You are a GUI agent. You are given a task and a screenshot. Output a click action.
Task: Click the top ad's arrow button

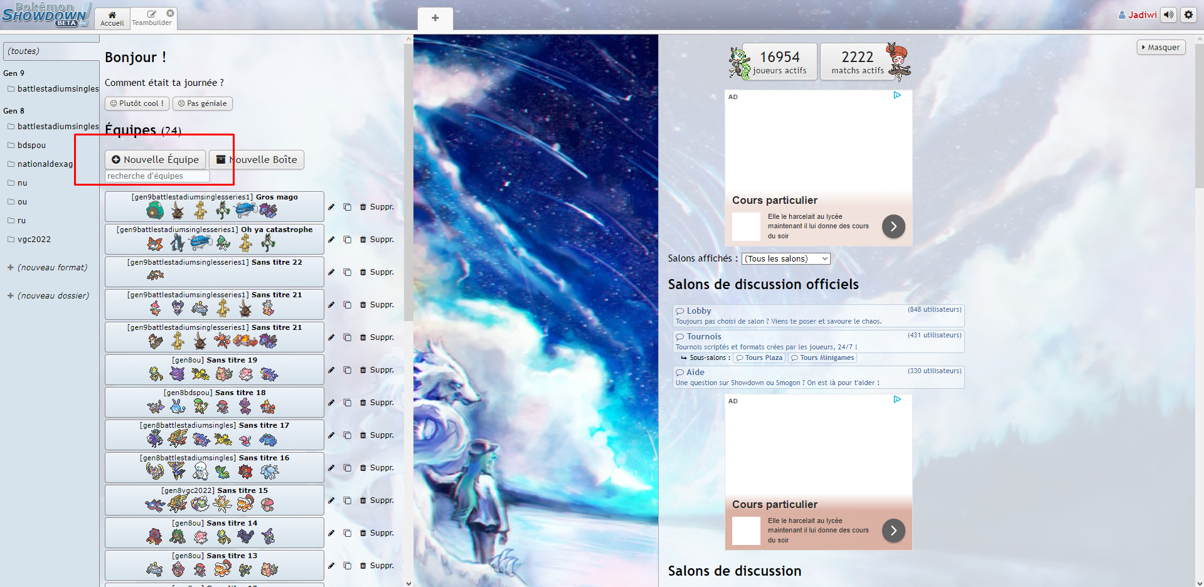pyautogui.click(x=893, y=226)
